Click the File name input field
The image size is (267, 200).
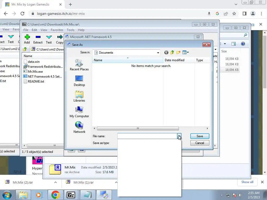pyautogui.click(x=147, y=136)
